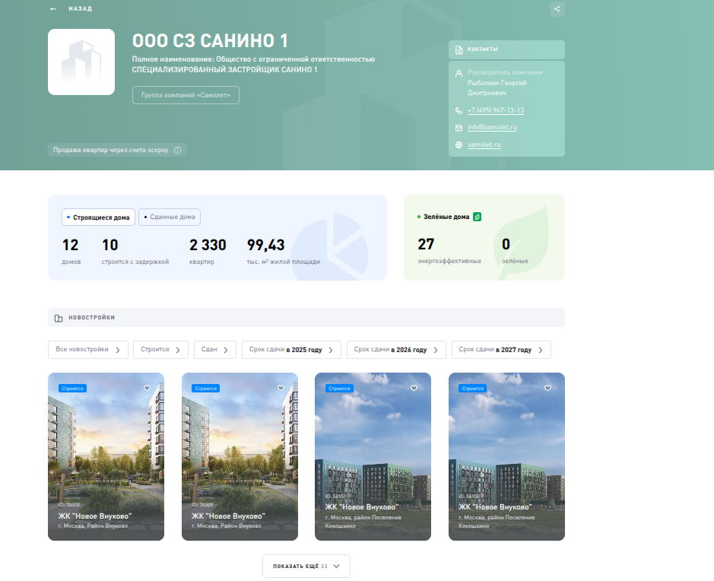Click the escrow info circle icon
The height and width of the screenshot is (581, 714).
pyautogui.click(x=178, y=151)
